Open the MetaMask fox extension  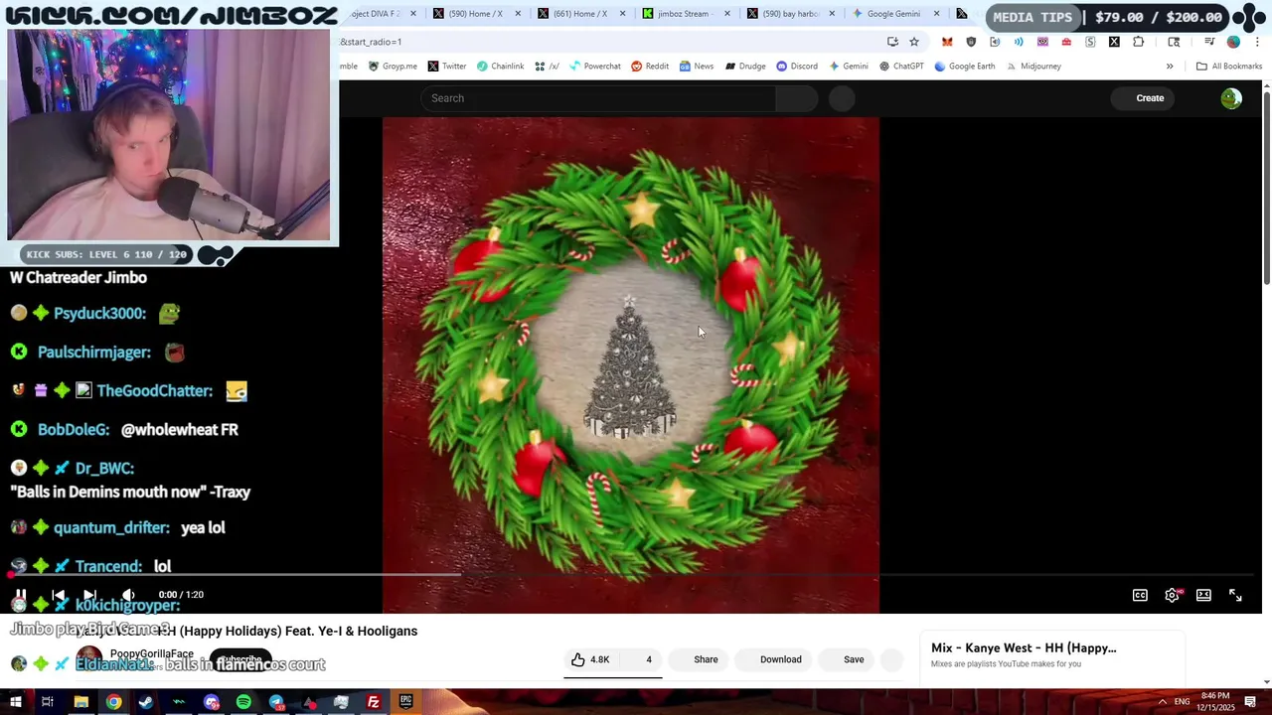pos(947,42)
